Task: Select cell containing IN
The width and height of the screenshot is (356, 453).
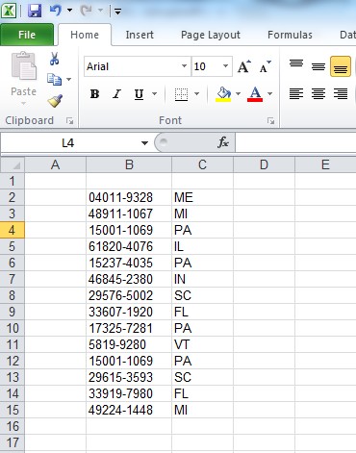Action: (x=202, y=279)
